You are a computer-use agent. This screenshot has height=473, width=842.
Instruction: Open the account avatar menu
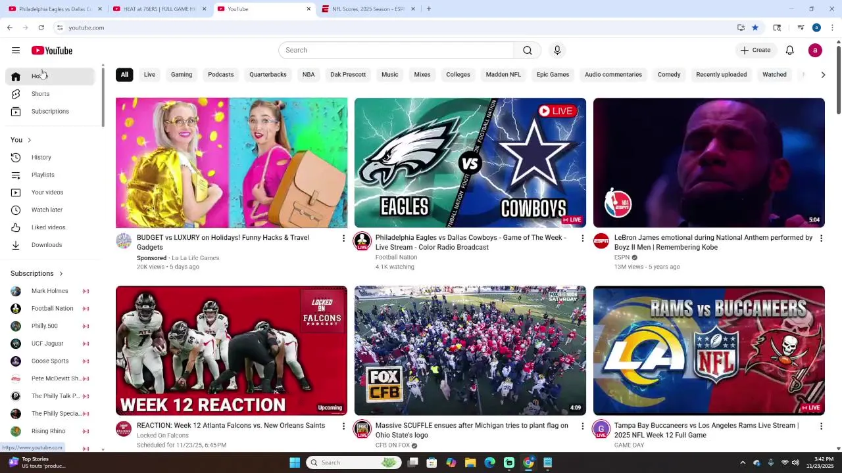tap(815, 51)
